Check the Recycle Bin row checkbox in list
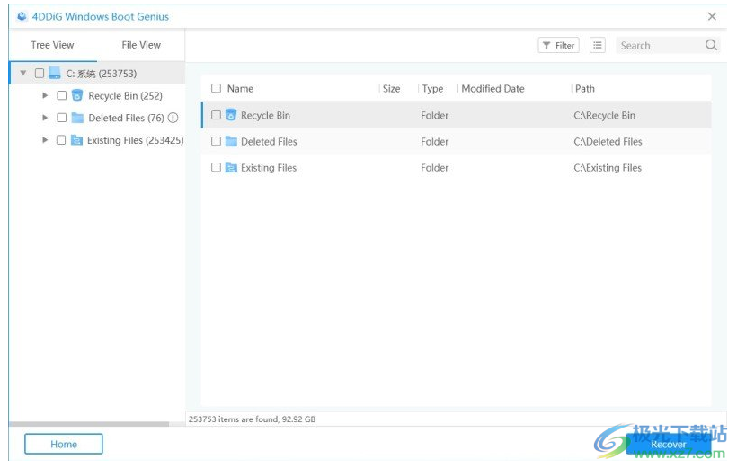Image resolution: width=737 pixels, height=468 pixels. click(x=216, y=115)
